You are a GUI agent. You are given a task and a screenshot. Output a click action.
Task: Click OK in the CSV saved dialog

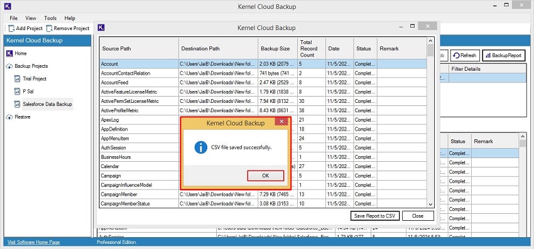coord(265,176)
